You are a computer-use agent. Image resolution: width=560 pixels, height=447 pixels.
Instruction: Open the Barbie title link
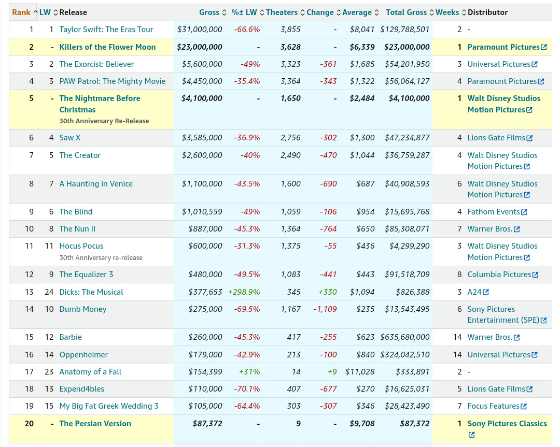[71, 337]
